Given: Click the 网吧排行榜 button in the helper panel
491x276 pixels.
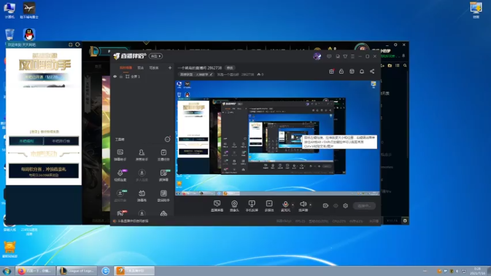Looking at the screenshot, I should [61, 141].
